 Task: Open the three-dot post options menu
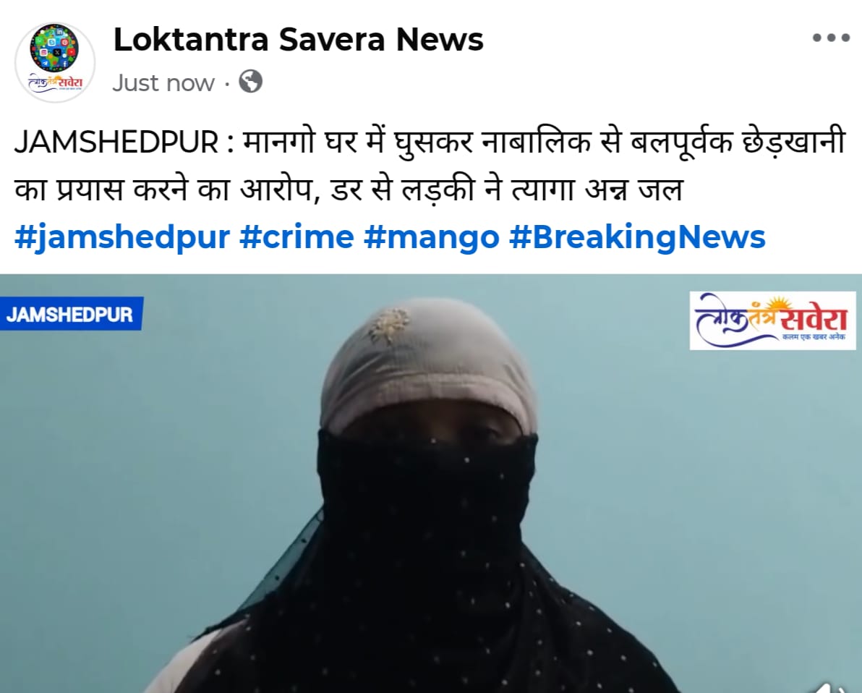(831, 38)
